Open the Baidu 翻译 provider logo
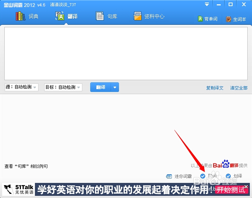 pos(226,164)
